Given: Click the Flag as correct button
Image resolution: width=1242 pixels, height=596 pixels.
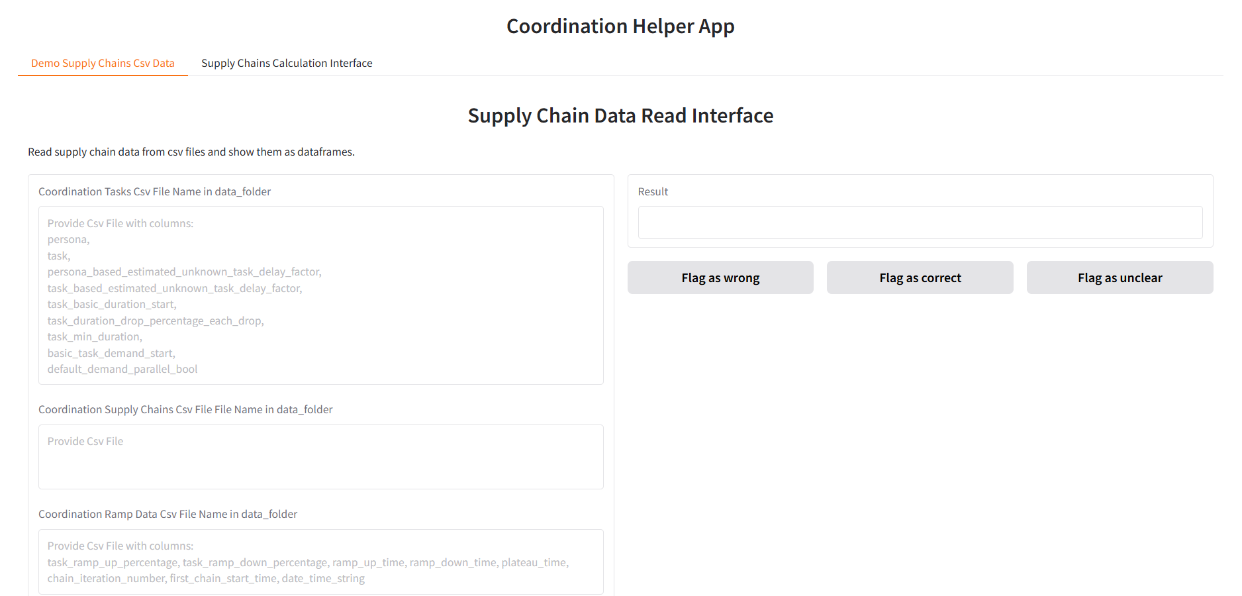Looking at the screenshot, I should [x=920, y=277].
